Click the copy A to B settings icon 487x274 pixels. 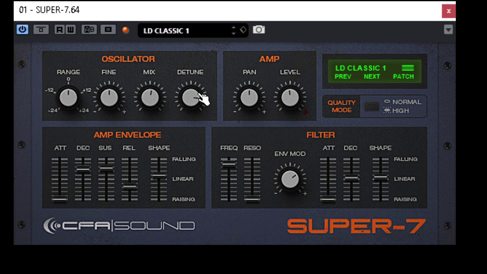(108, 30)
